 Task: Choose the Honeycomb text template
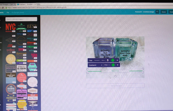[21, 54]
